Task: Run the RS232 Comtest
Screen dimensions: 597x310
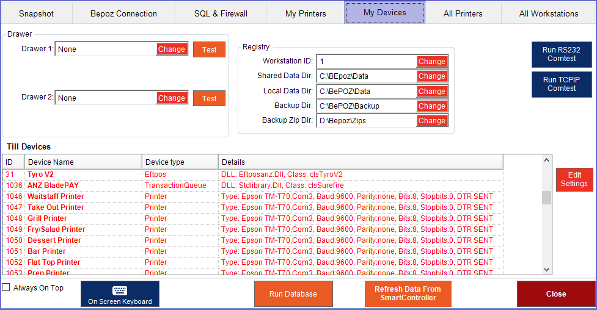Action: (561, 54)
